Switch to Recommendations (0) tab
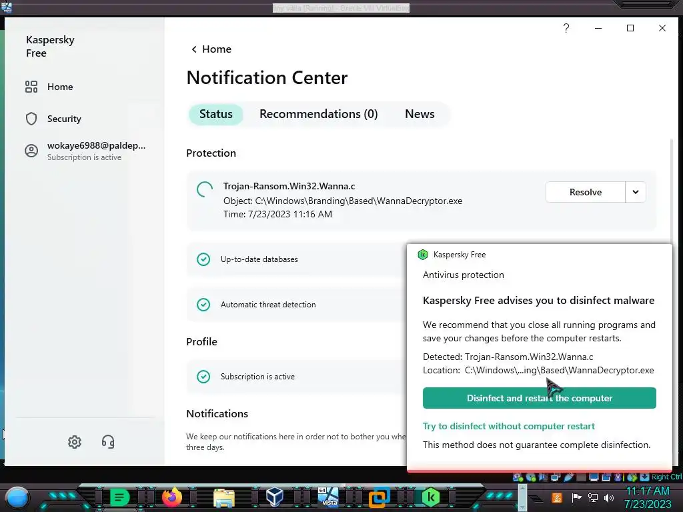This screenshot has height=512, width=683. click(318, 114)
